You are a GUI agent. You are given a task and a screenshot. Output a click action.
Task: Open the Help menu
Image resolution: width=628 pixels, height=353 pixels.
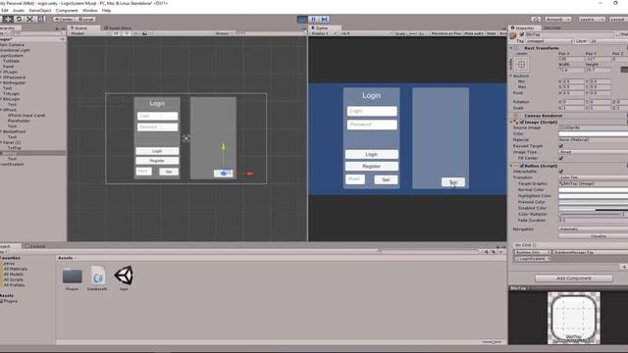106,11
